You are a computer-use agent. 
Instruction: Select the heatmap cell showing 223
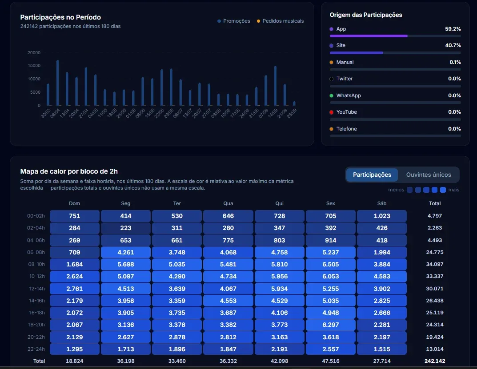126,228
